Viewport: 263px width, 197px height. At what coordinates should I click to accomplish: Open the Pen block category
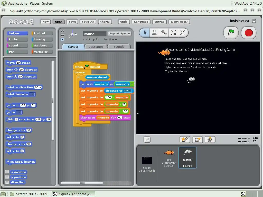17,52
